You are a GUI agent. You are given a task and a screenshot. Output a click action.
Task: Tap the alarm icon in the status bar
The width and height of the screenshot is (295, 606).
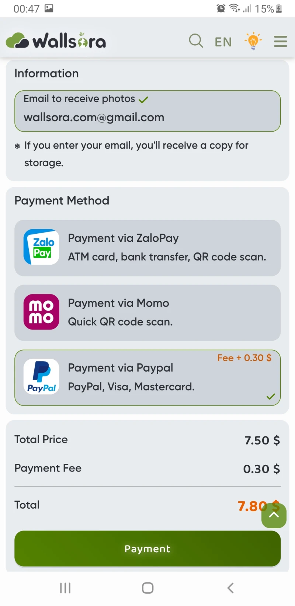[x=221, y=8]
